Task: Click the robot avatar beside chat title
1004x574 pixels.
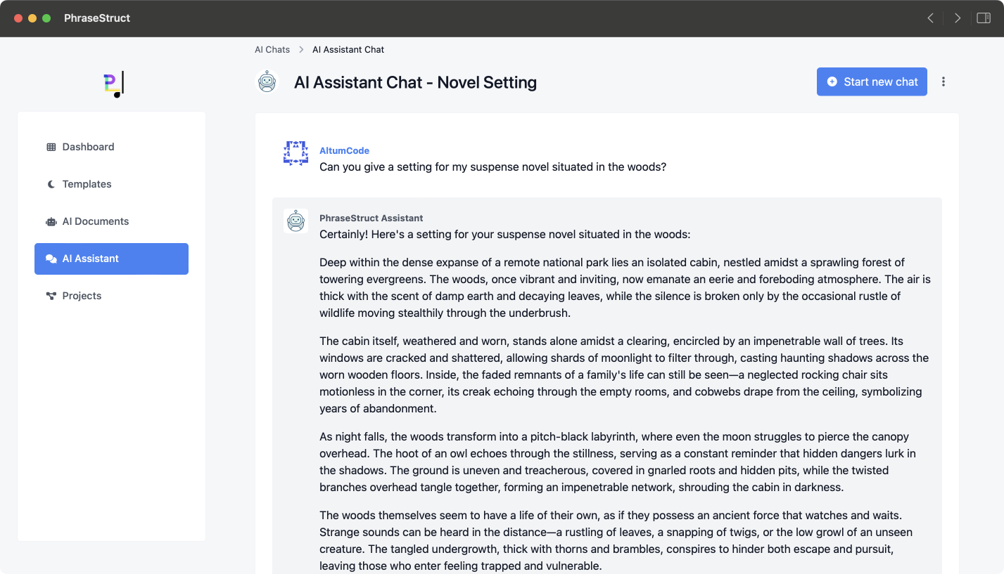Action: 267,82
